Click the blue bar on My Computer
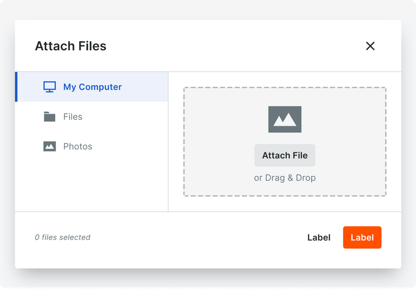This screenshot has height=293, width=416. pyautogui.click(x=17, y=87)
